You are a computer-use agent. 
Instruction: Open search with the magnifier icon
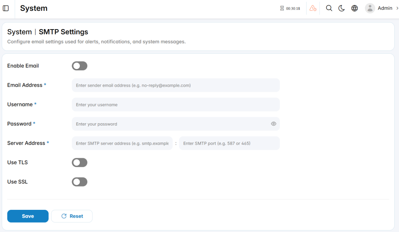point(329,9)
